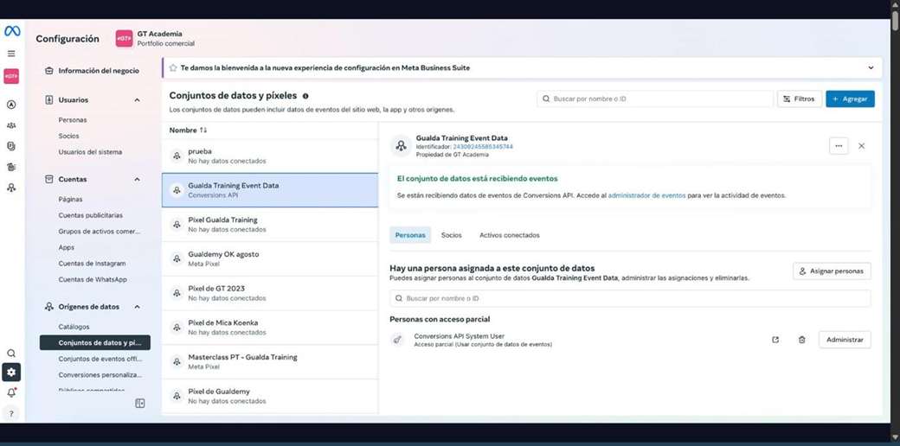Screen dimensions: 900x446
Task: Click the dataset icon of Gualdemy OK agosto
Action: point(177,258)
